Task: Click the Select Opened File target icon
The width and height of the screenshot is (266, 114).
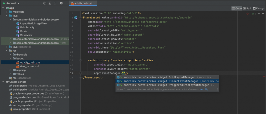Action: pos(45,3)
